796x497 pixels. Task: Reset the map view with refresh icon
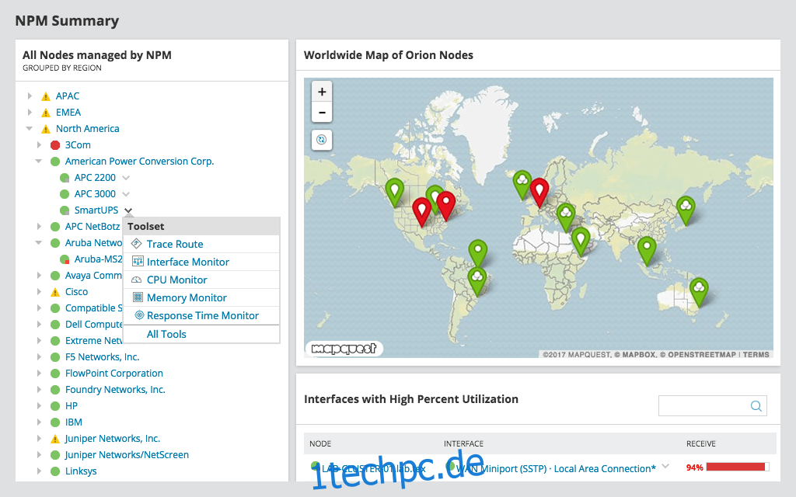(322, 140)
